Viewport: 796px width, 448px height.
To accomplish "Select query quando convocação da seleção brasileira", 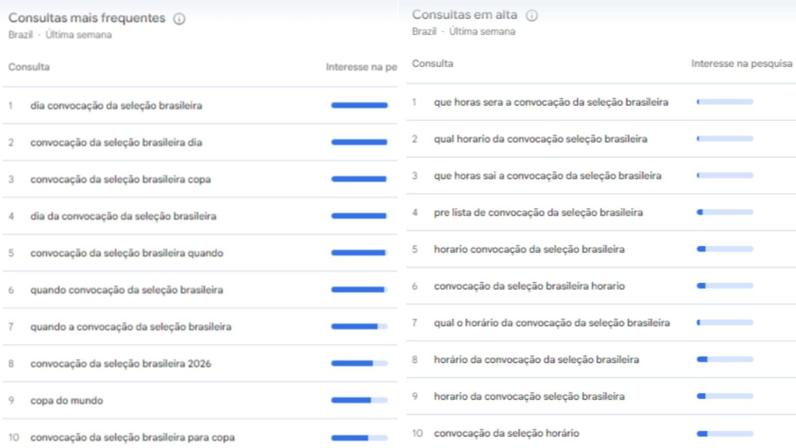I will pos(126,290).
